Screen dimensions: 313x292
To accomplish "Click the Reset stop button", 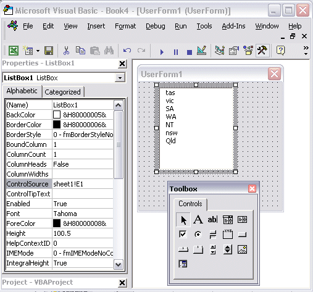I will click(190, 52).
